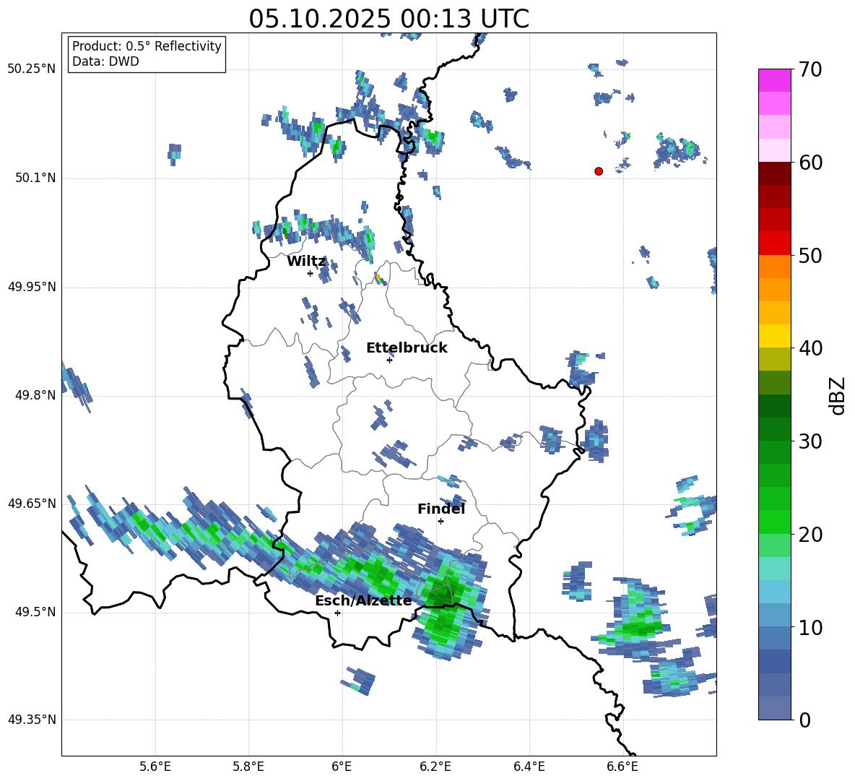Viewport: 855px width, 781px height.
Task: Click the 10 colorbar tick value
Action: pyautogui.click(x=810, y=627)
